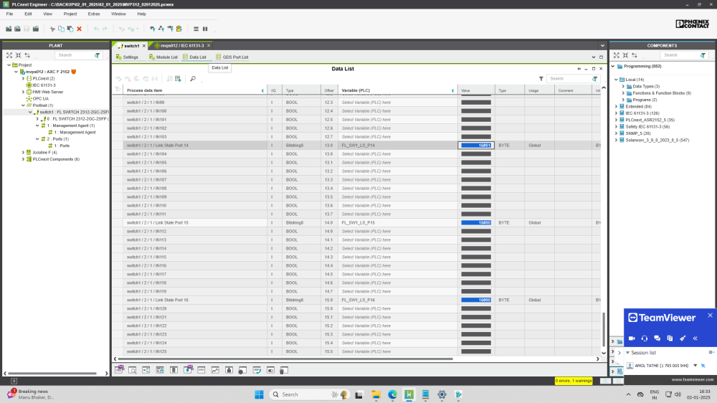Click the filter icon in Components search box

point(703,55)
